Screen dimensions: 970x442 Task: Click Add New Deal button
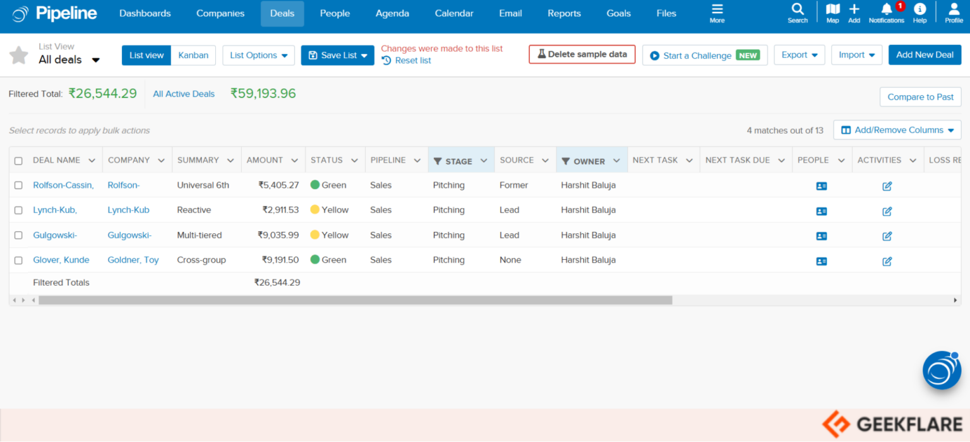(925, 55)
